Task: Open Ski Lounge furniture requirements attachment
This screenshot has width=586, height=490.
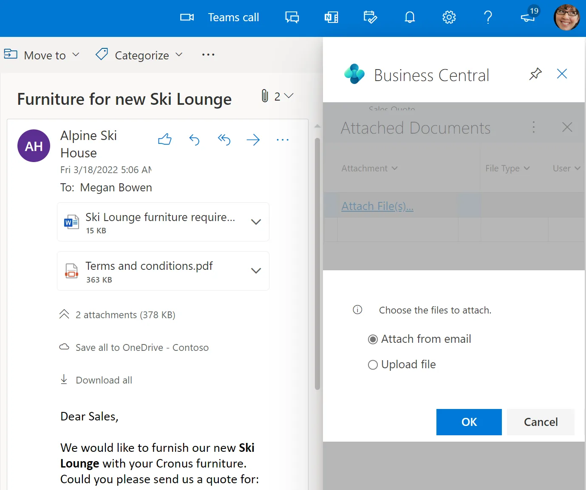Action: pyautogui.click(x=163, y=222)
